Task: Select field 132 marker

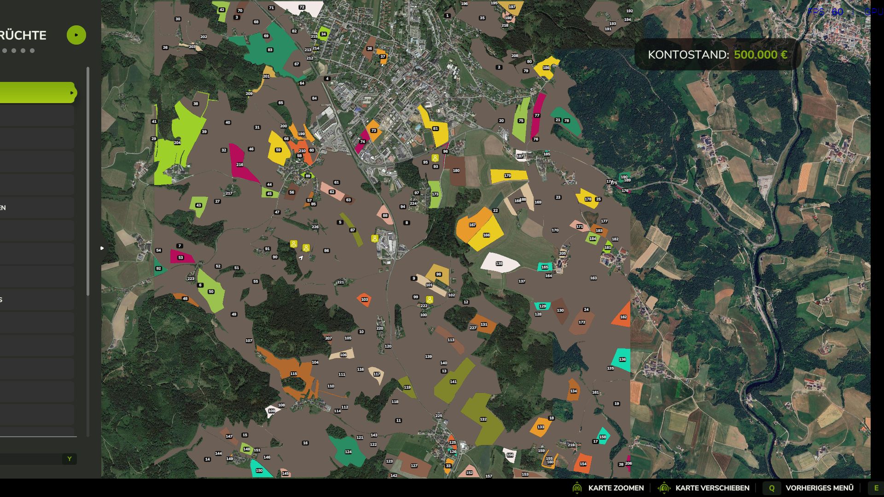Action: click(483, 419)
